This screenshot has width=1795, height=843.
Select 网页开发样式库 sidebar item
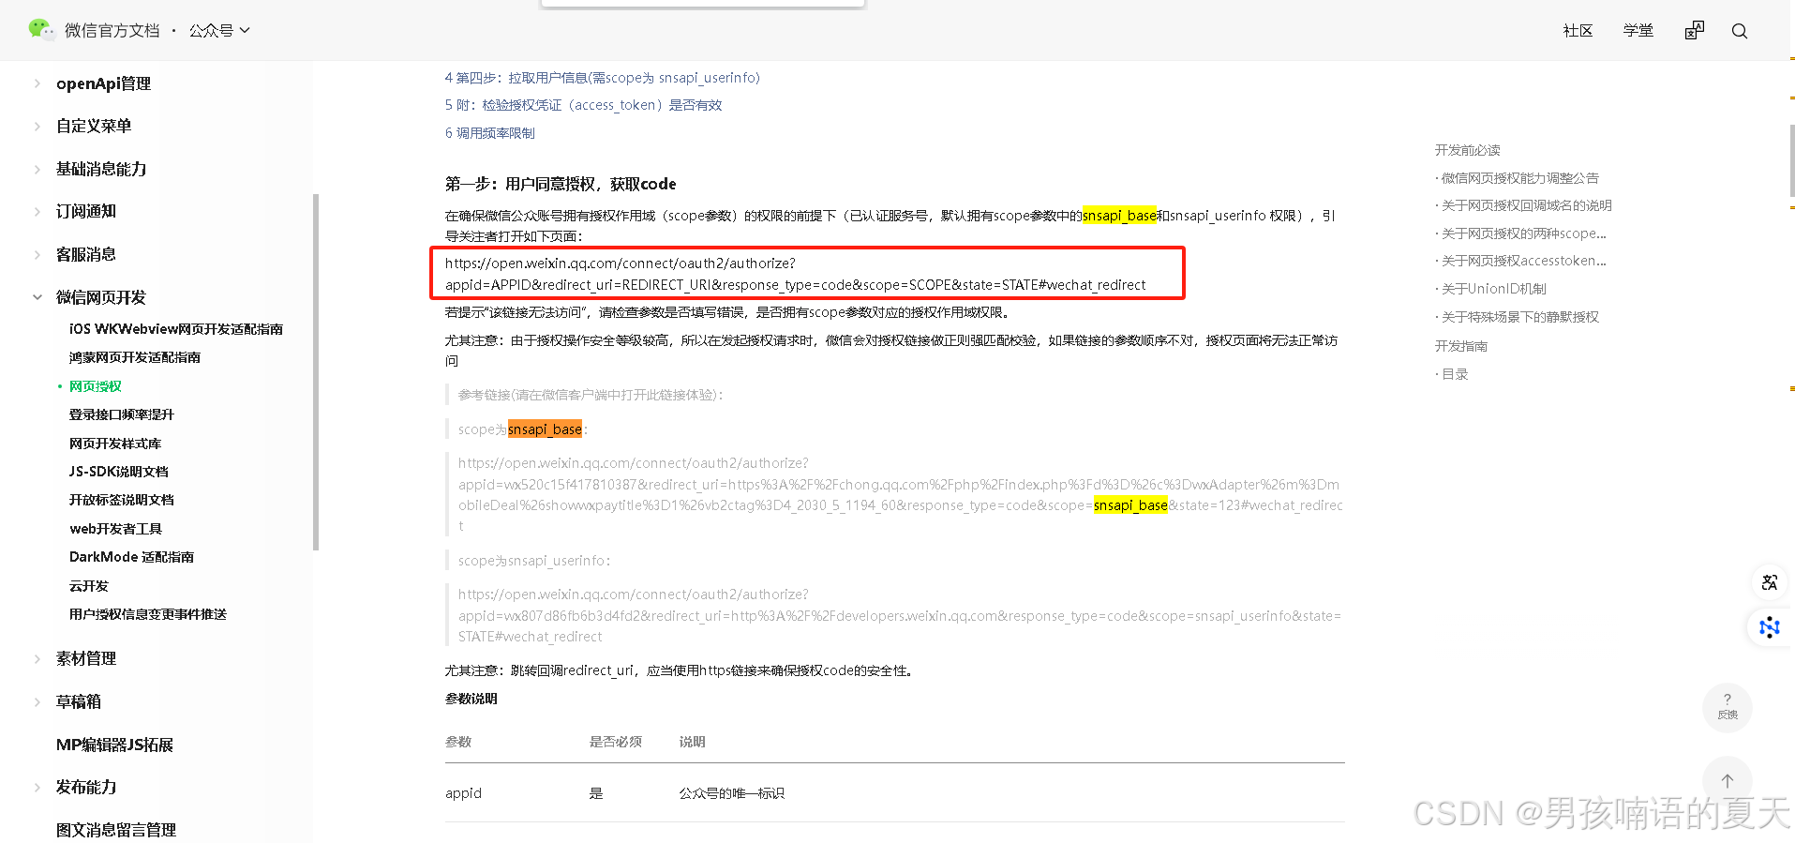114,444
